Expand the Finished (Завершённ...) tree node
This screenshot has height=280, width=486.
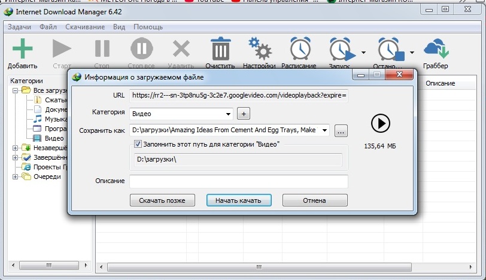pos(15,158)
